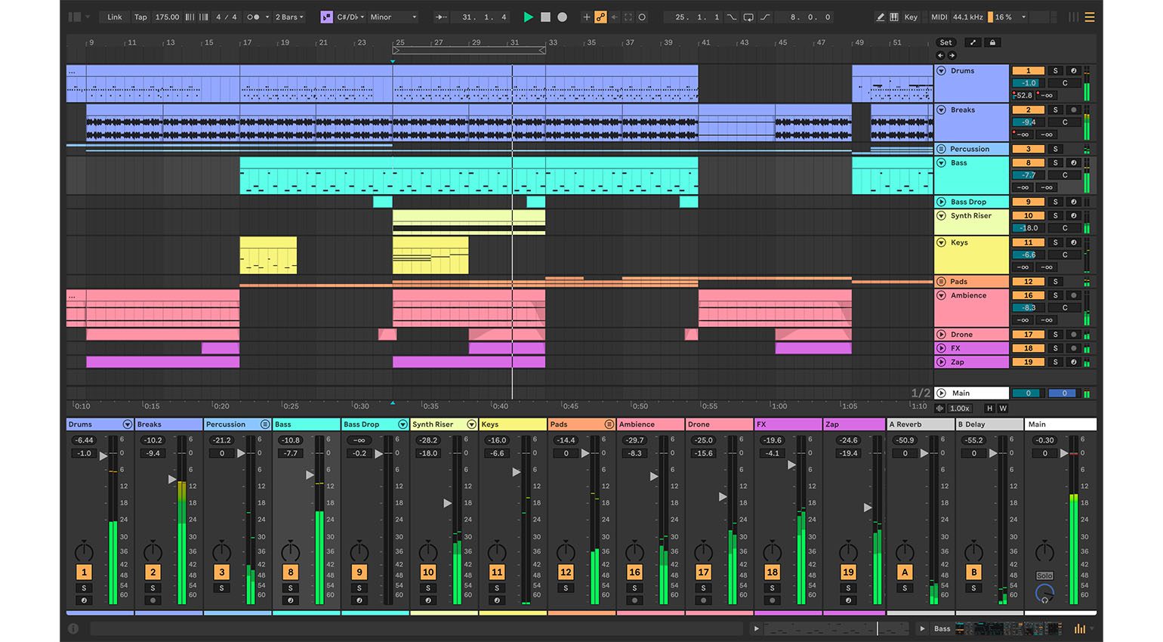Click the Set locator button

[x=946, y=42]
